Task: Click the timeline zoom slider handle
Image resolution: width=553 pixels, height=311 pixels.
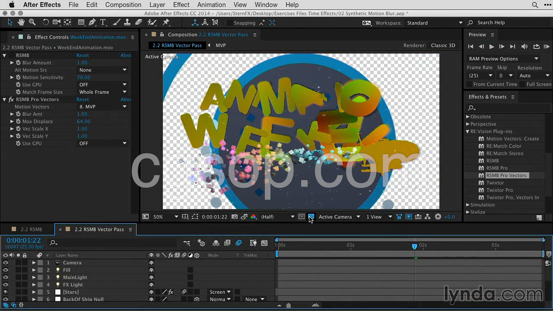Action: coord(289,305)
